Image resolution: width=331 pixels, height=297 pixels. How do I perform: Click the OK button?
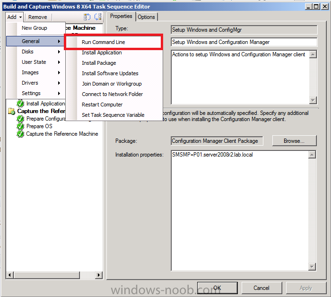pyautogui.click(x=217, y=288)
